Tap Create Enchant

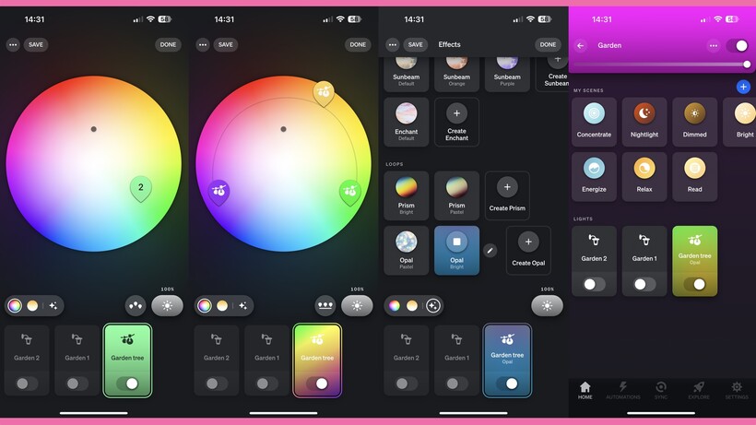click(x=456, y=122)
